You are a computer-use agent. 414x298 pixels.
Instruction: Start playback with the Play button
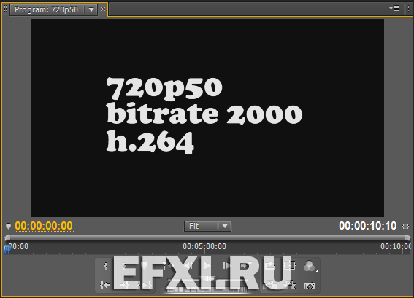[207, 266]
